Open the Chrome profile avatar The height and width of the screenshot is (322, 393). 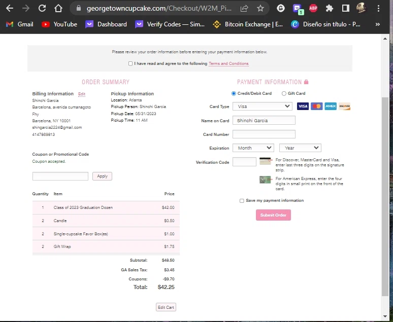361,8
